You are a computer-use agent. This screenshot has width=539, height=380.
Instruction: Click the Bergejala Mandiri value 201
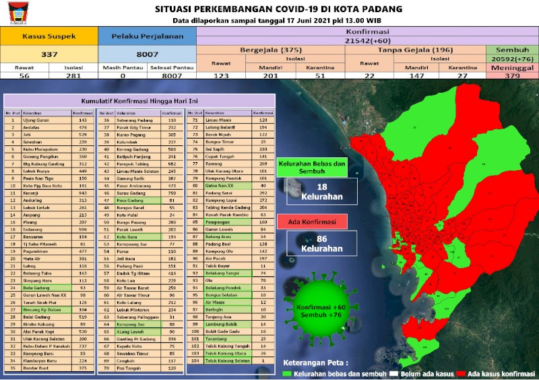pos(271,75)
